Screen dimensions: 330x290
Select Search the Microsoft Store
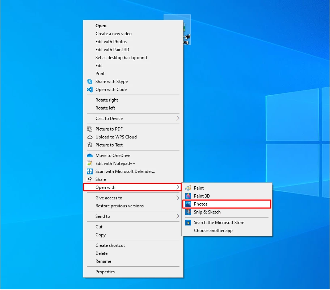click(x=227, y=223)
